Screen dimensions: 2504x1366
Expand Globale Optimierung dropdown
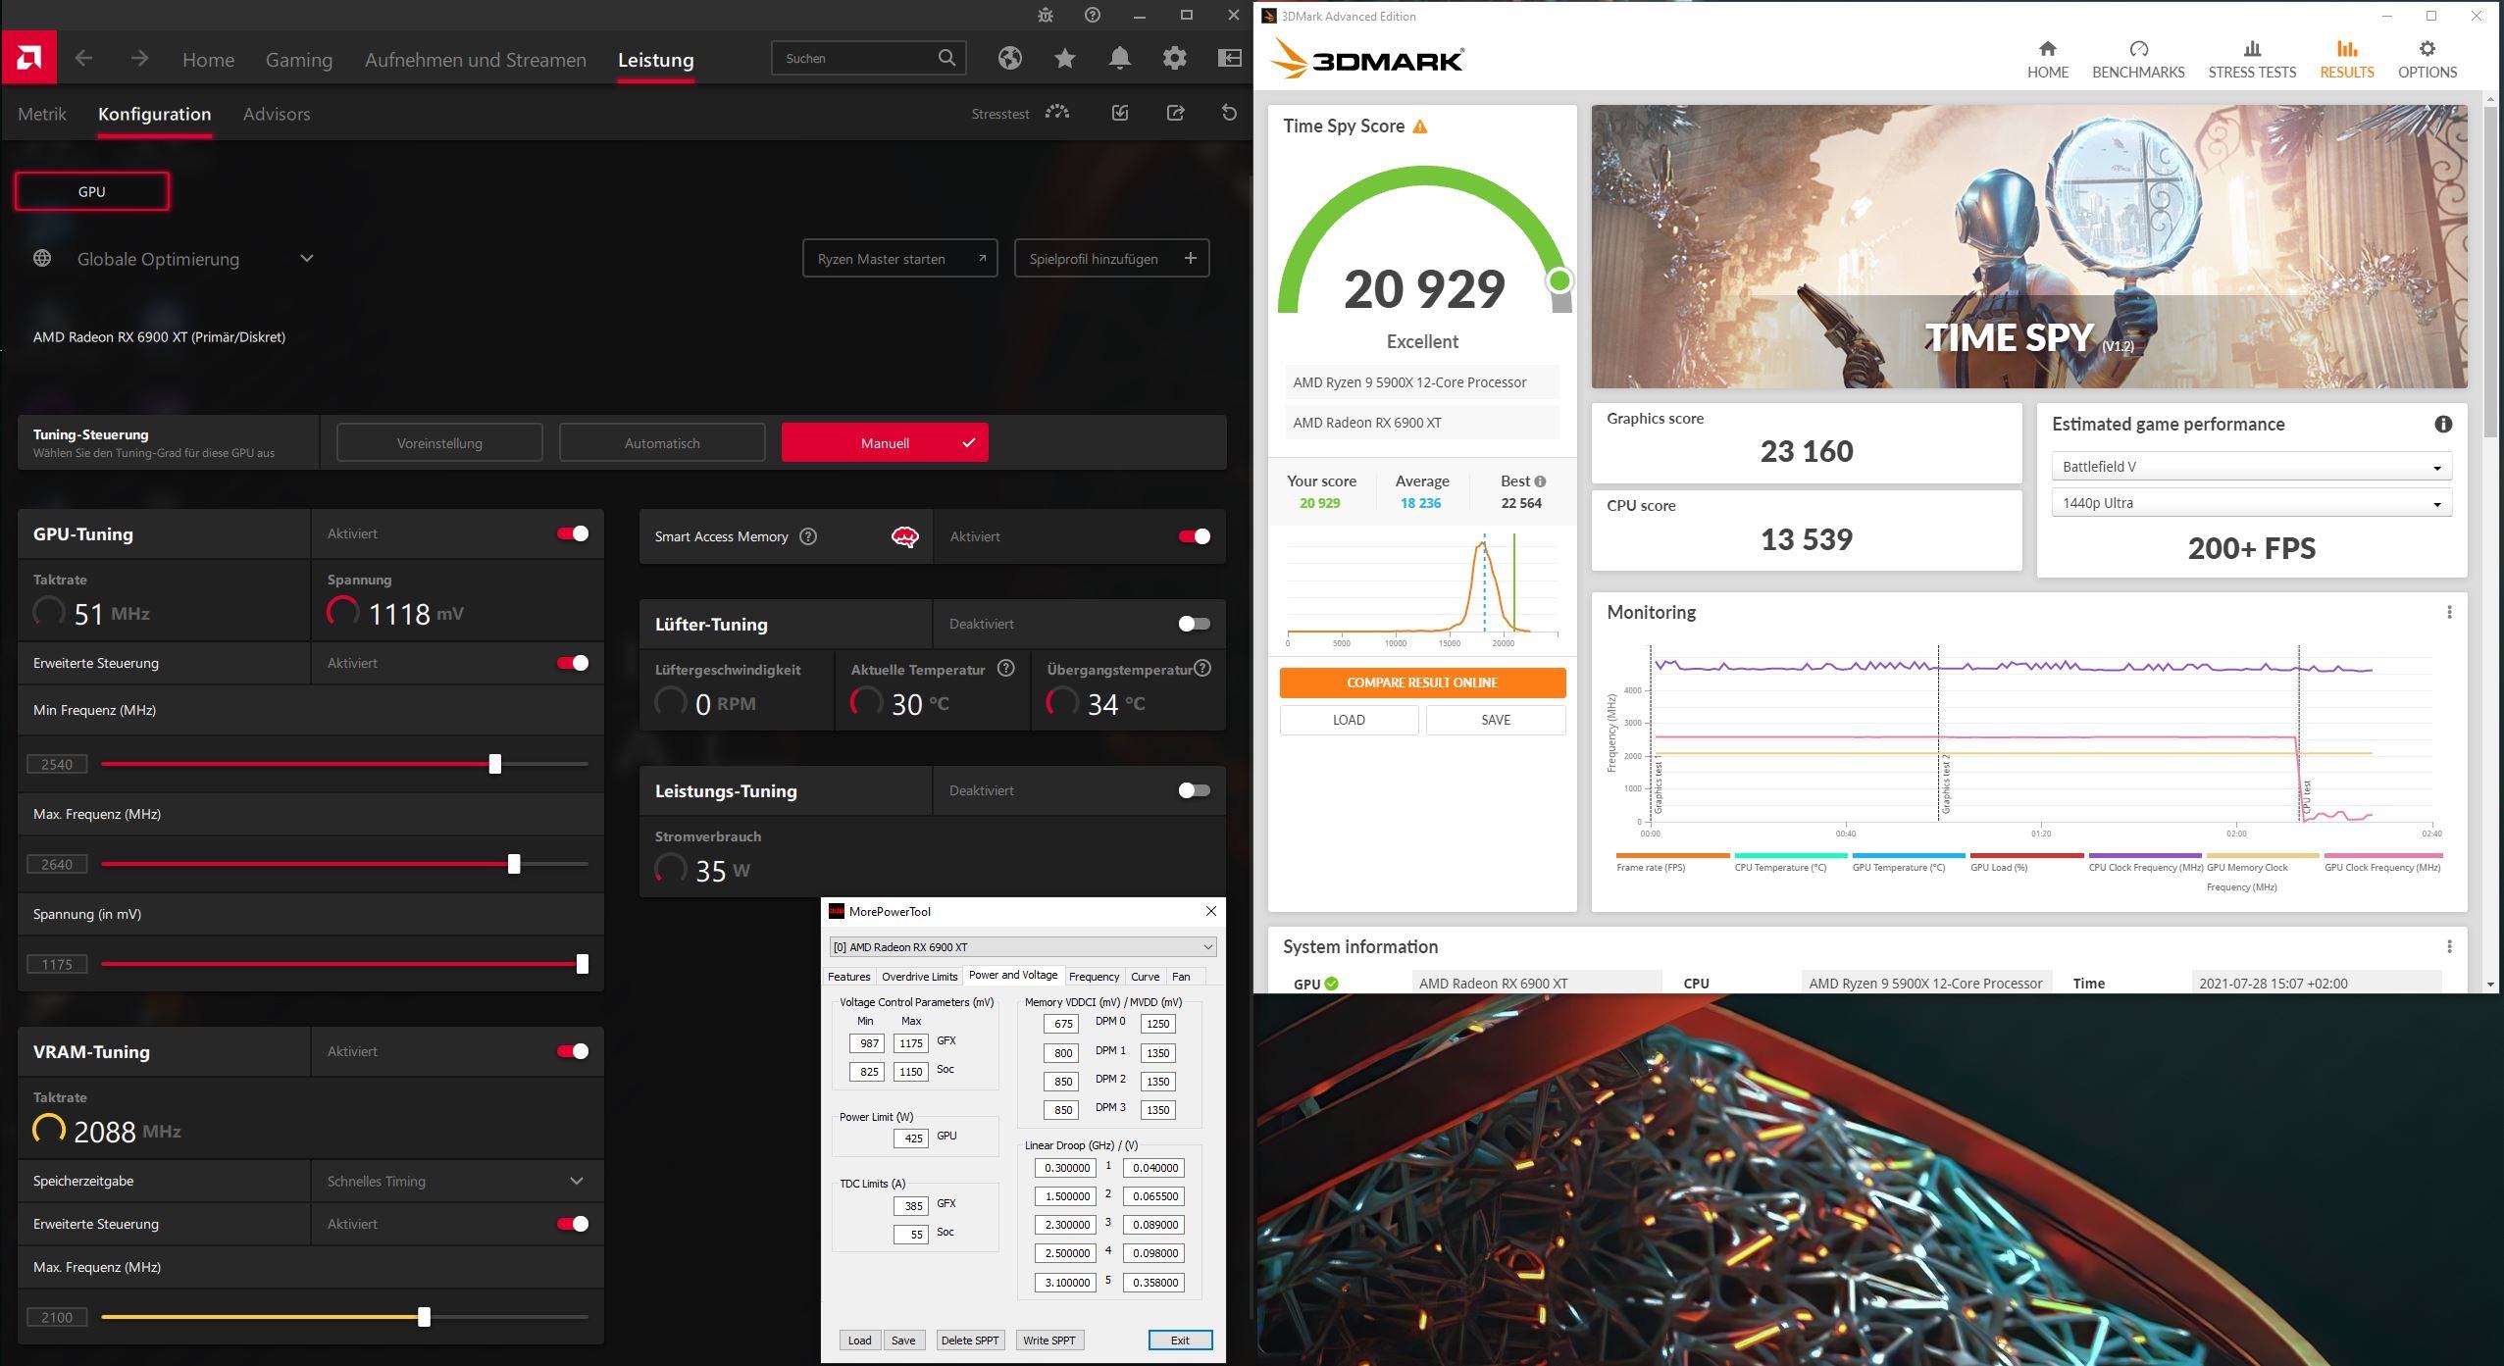coord(306,259)
